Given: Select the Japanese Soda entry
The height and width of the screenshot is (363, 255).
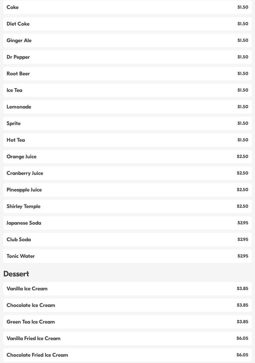Looking at the screenshot, I should (x=24, y=223).
